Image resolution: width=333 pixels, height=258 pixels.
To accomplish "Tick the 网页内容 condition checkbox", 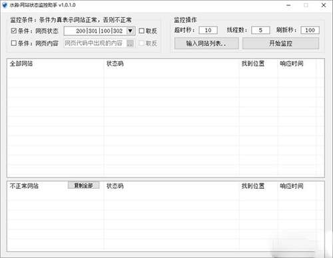I will 14,43.
